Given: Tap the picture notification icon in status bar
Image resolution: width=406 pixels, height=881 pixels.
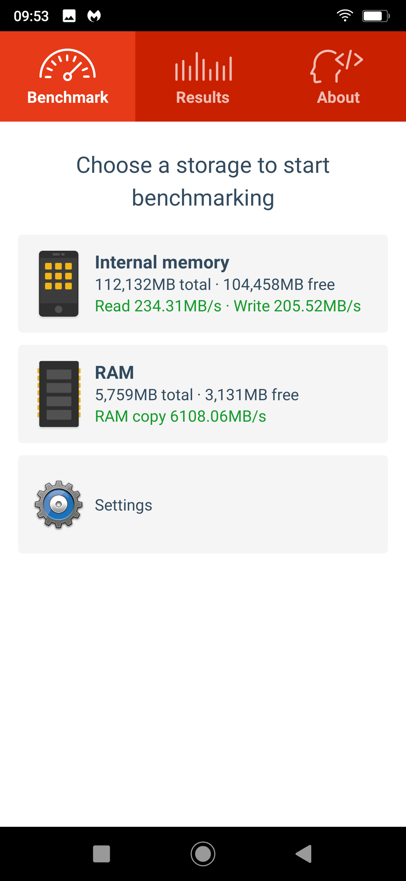Looking at the screenshot, I should coord(69,16).
